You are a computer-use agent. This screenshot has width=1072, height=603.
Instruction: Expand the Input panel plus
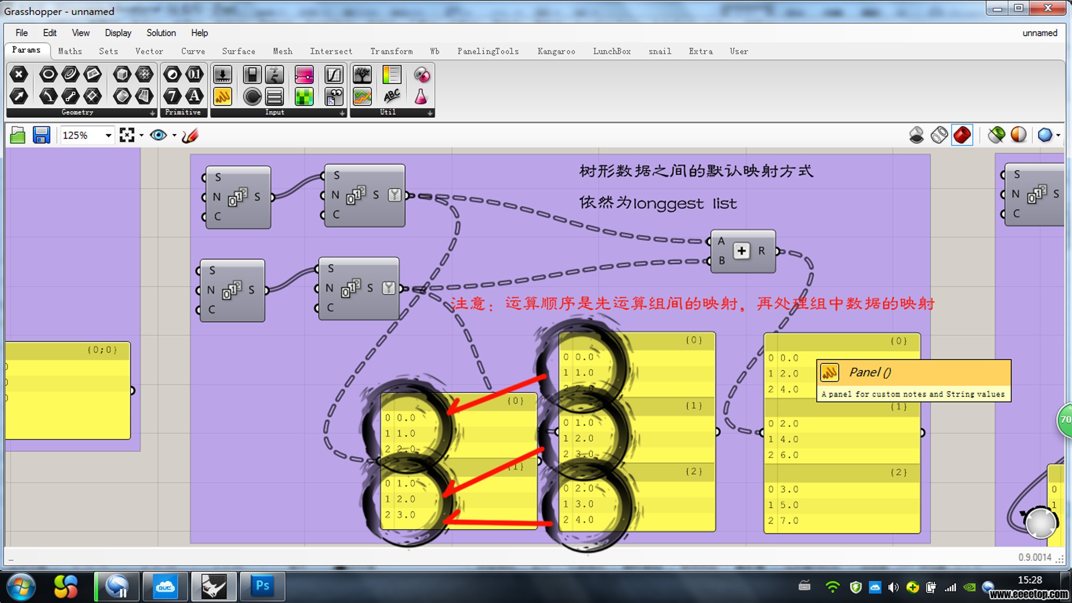coord(342,113)
